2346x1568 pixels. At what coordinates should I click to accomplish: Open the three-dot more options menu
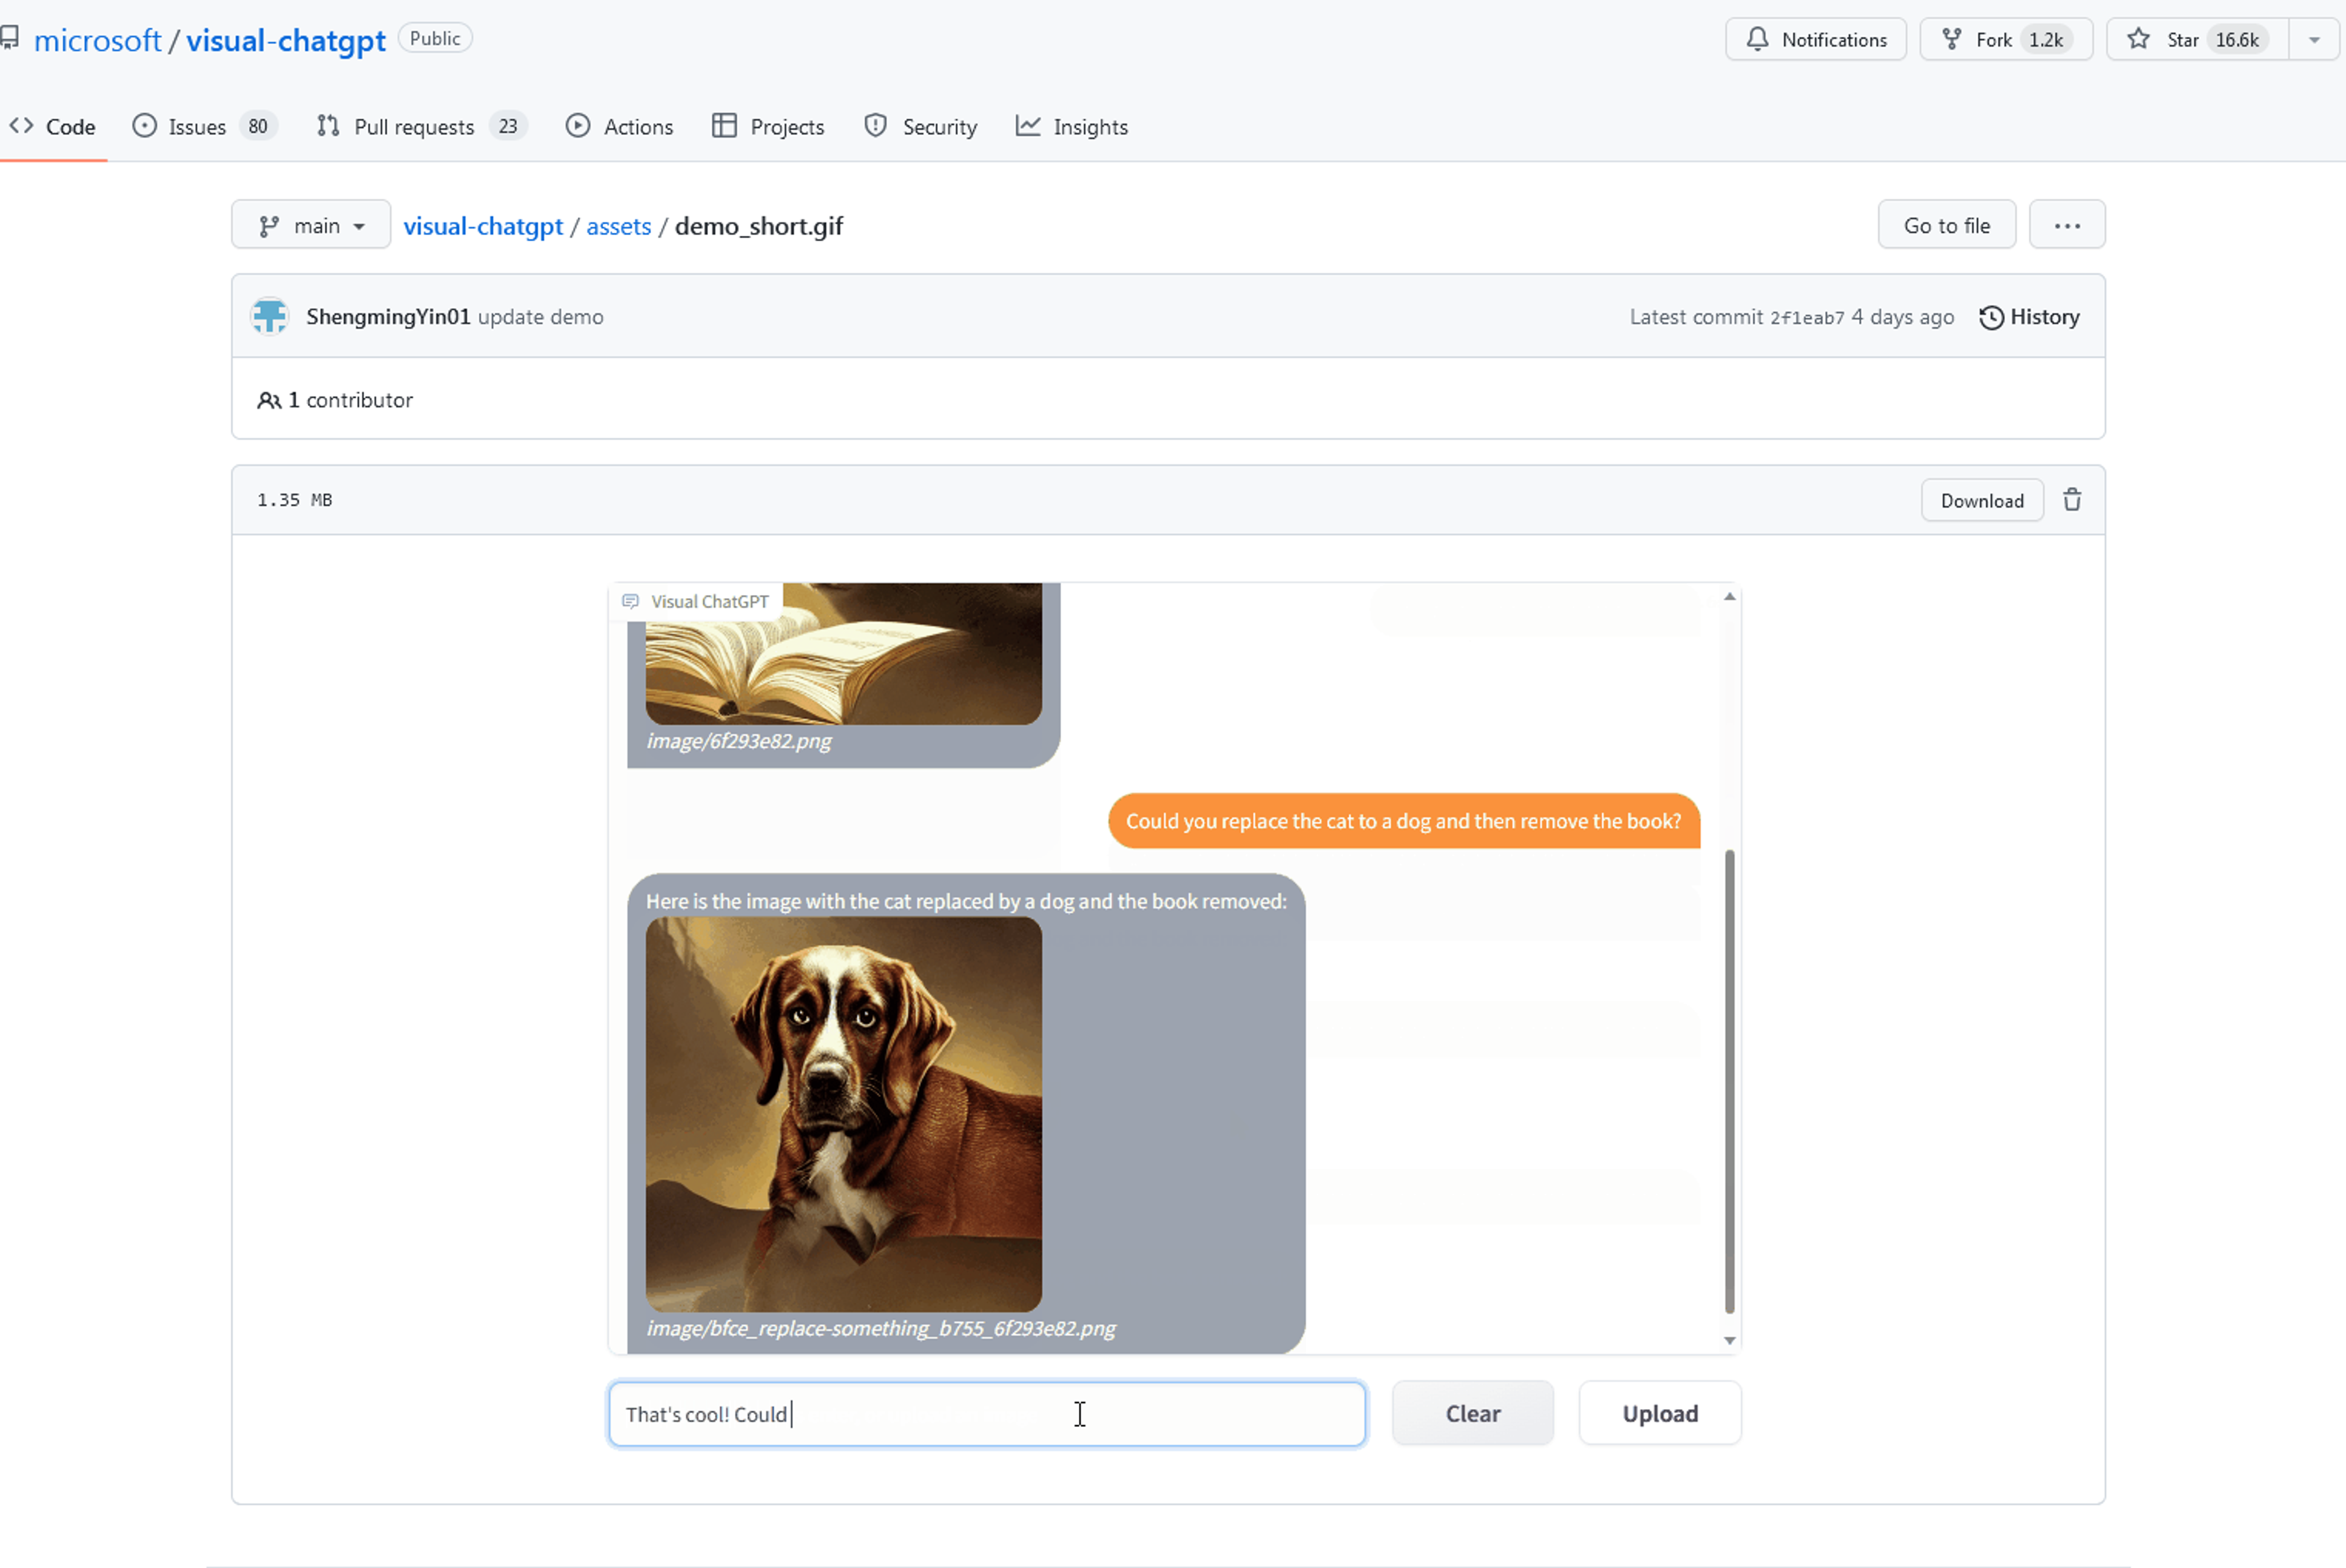coord(2067,226)
